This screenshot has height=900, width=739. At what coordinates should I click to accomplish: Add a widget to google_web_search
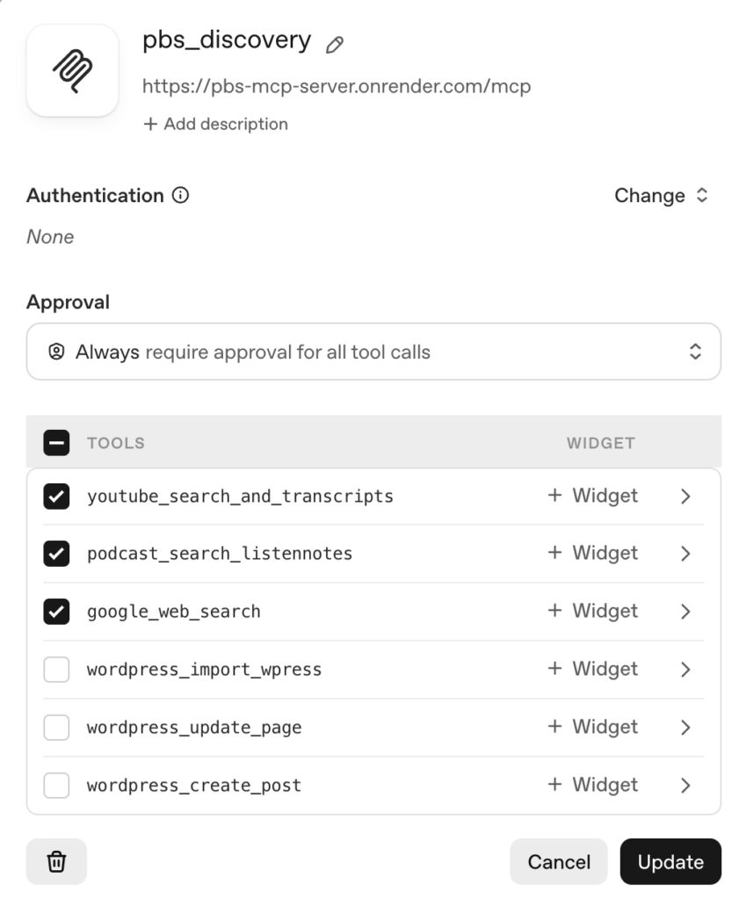click(x=592, y=612)
